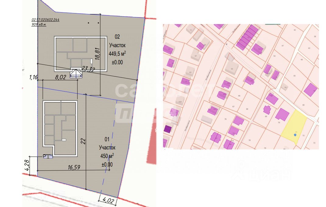Click the dark purple building on the map
The height and width of the screenshot is (207, 326).
[x=168, y=129]
